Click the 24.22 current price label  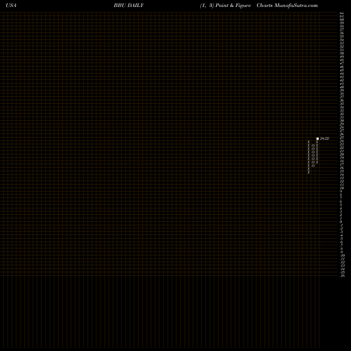pyautogui.click(x=324, y=138)
